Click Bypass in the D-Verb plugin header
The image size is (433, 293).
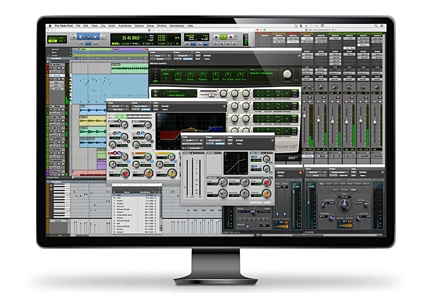pos(363,172)
